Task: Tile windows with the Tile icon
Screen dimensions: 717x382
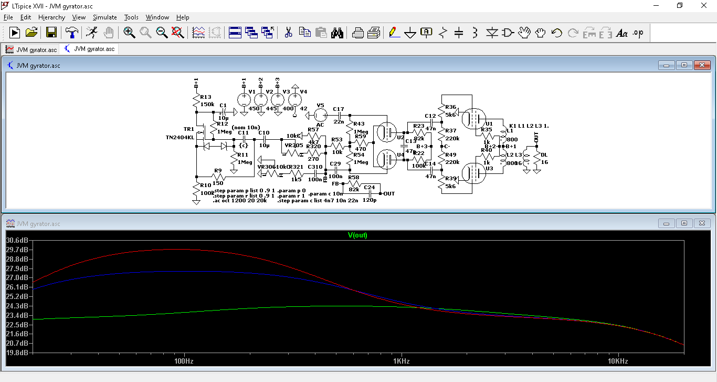Action: [235, 33]
